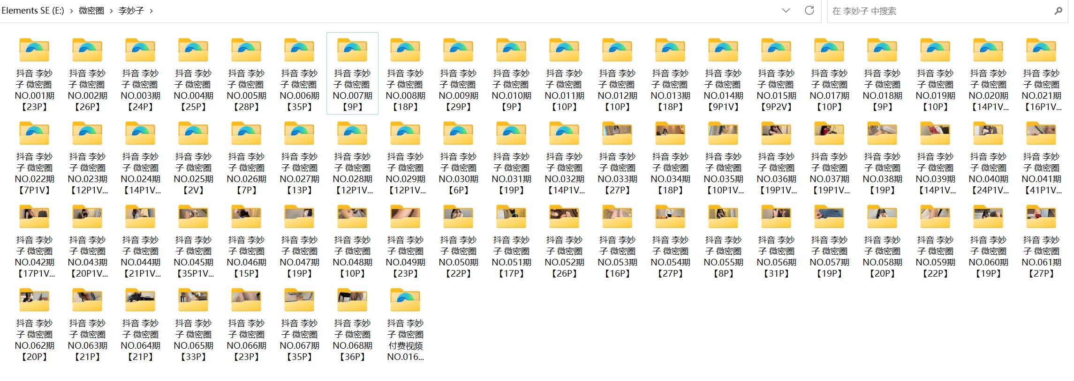Viewport: 1074px width, 381px height.
Task: Expand chevron after 李妙子 breadcrumb
Action: tap(151, 11)
